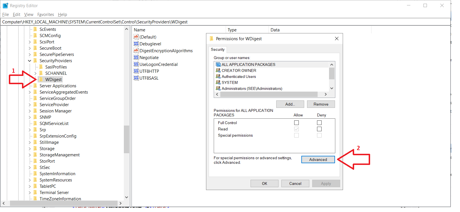Screen dimensions: 460x212
Task: Click the Registry Editor title bar app icon
Action: point(5,5)
